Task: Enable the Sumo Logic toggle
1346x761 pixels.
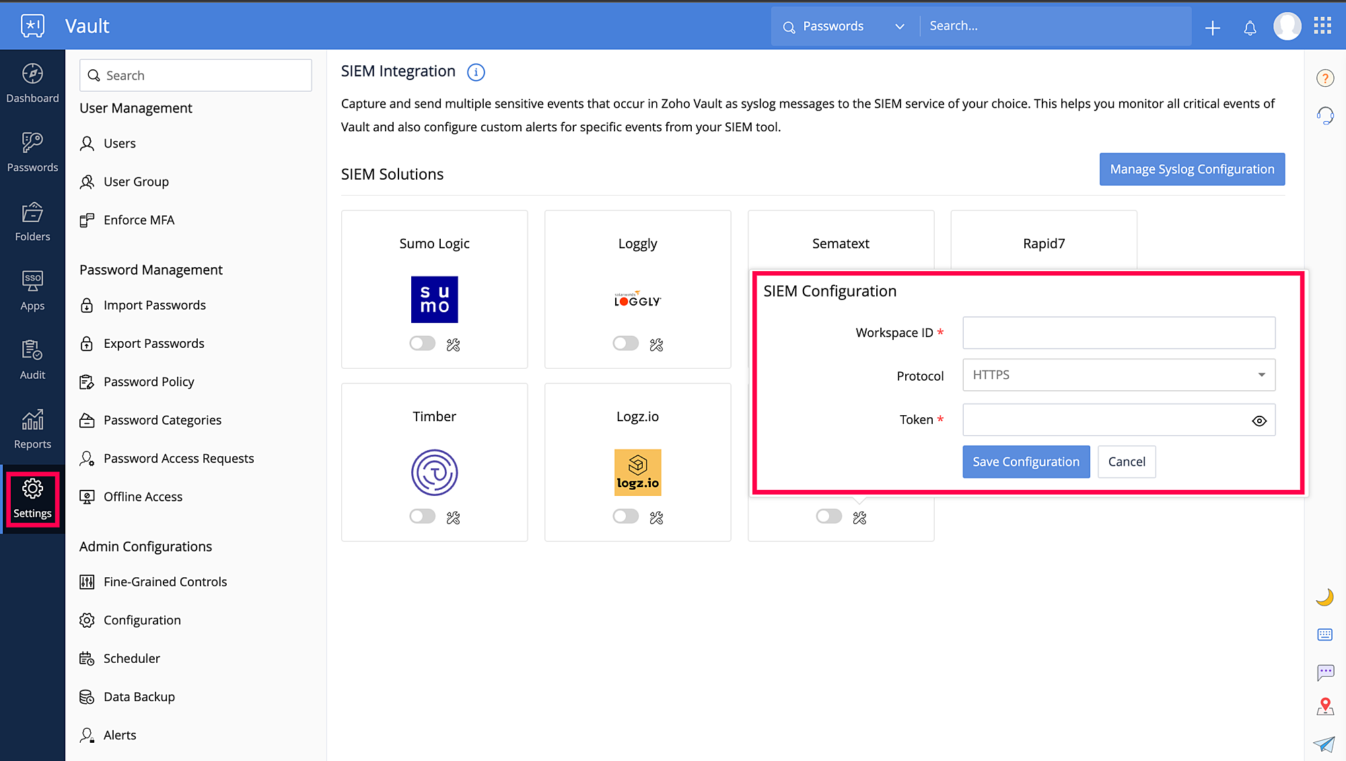Action: [423, 344]
